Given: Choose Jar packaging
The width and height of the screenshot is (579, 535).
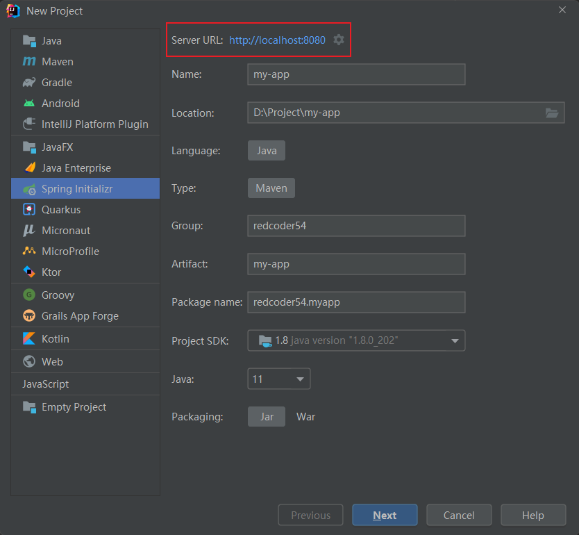Looking at the screenshot, I should point(267,417).
